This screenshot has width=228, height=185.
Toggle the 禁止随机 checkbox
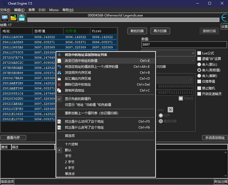(x=199, y=88)
